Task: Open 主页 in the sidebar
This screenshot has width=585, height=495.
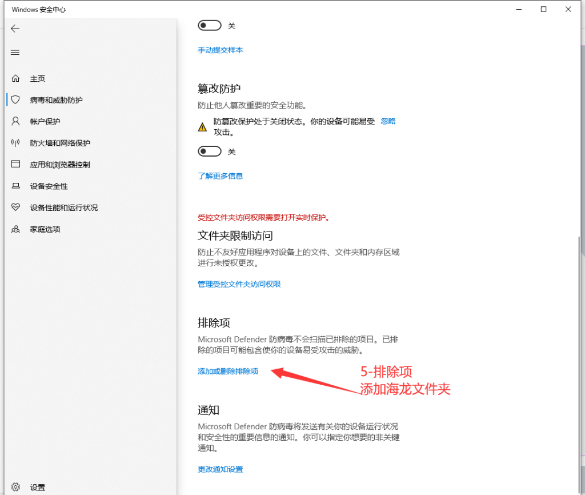Action: 38,79
